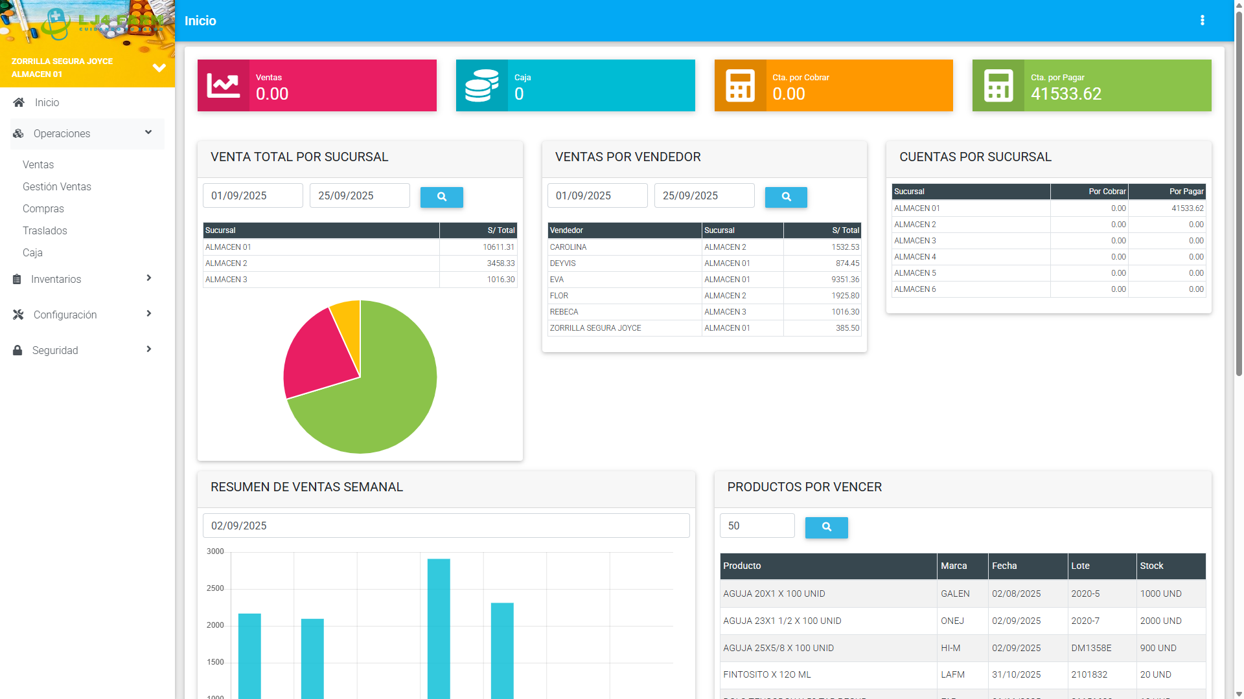Click FINTOSITO X 120 ML product row
The width and height of the screenshot is (1244, 699).
pos(963,674)
